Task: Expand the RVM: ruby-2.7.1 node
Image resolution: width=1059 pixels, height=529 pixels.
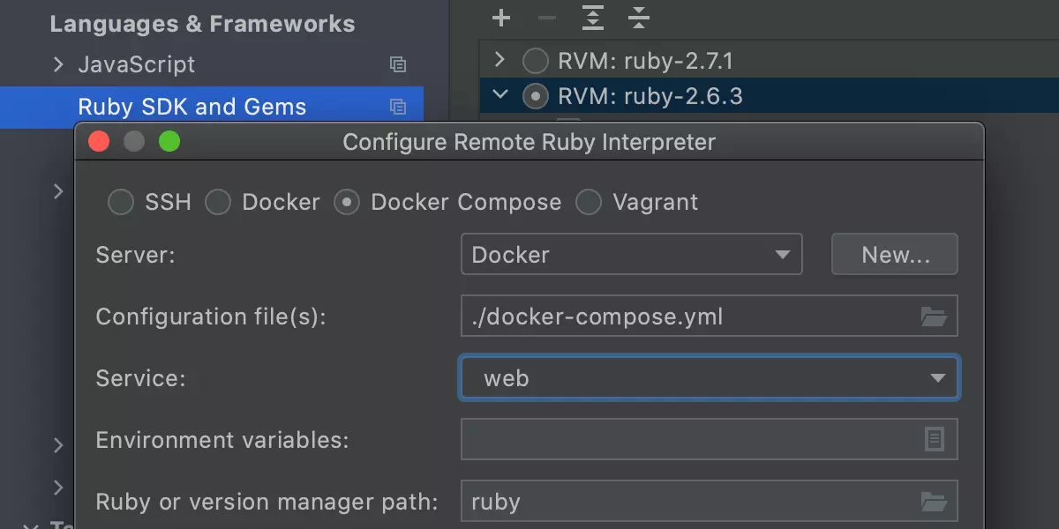Action: [499, 60]
